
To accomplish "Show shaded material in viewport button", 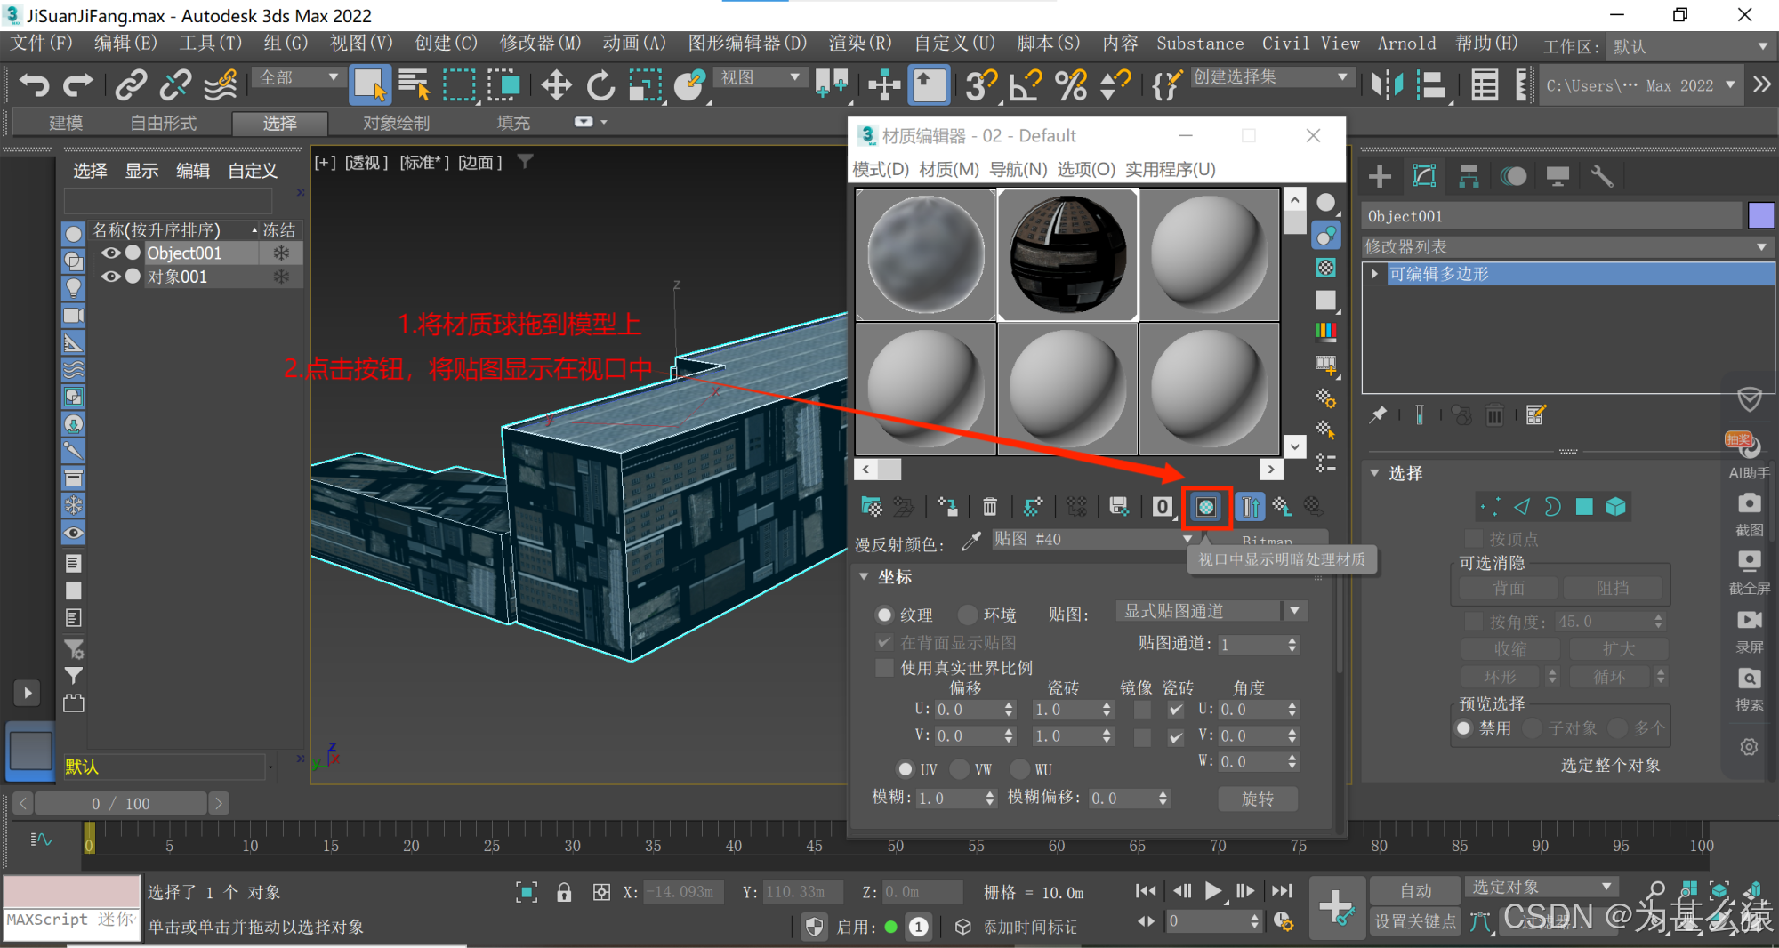I will point(1206,507).
